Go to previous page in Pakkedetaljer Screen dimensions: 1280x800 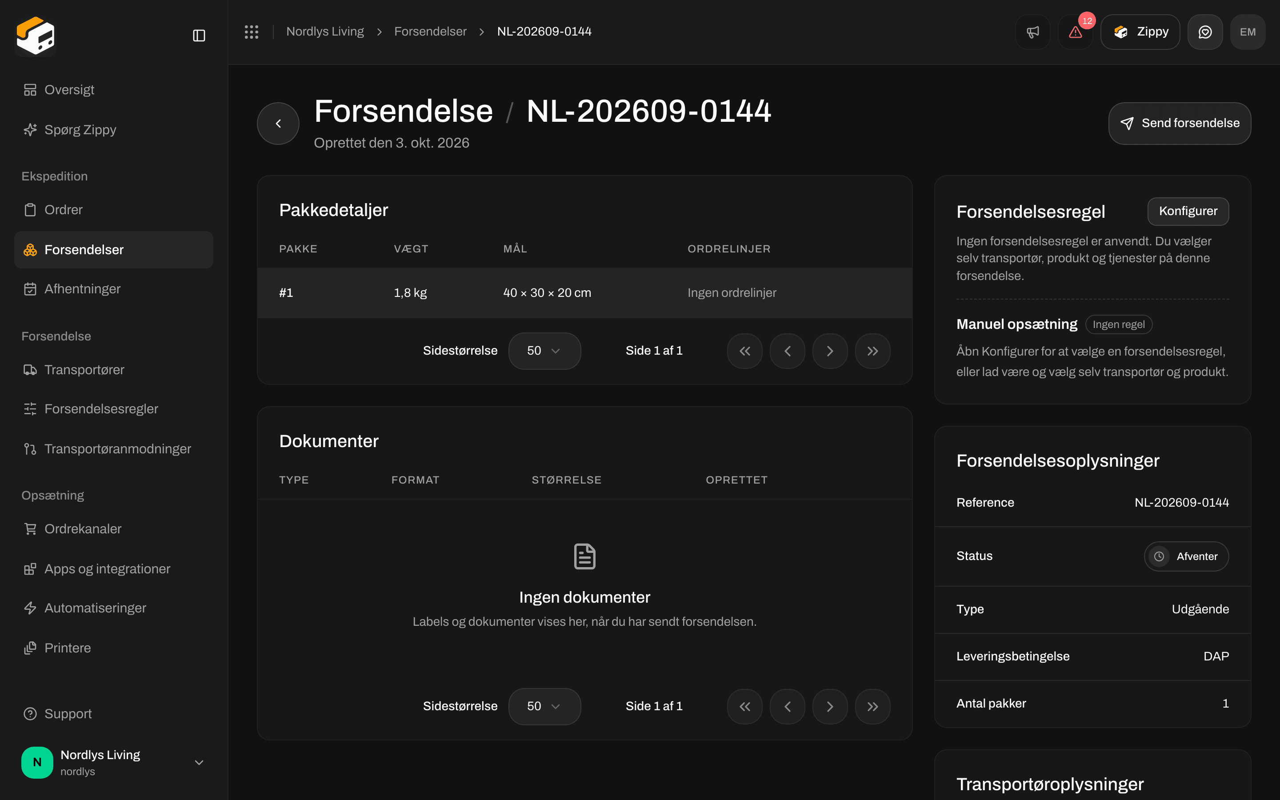788,351
